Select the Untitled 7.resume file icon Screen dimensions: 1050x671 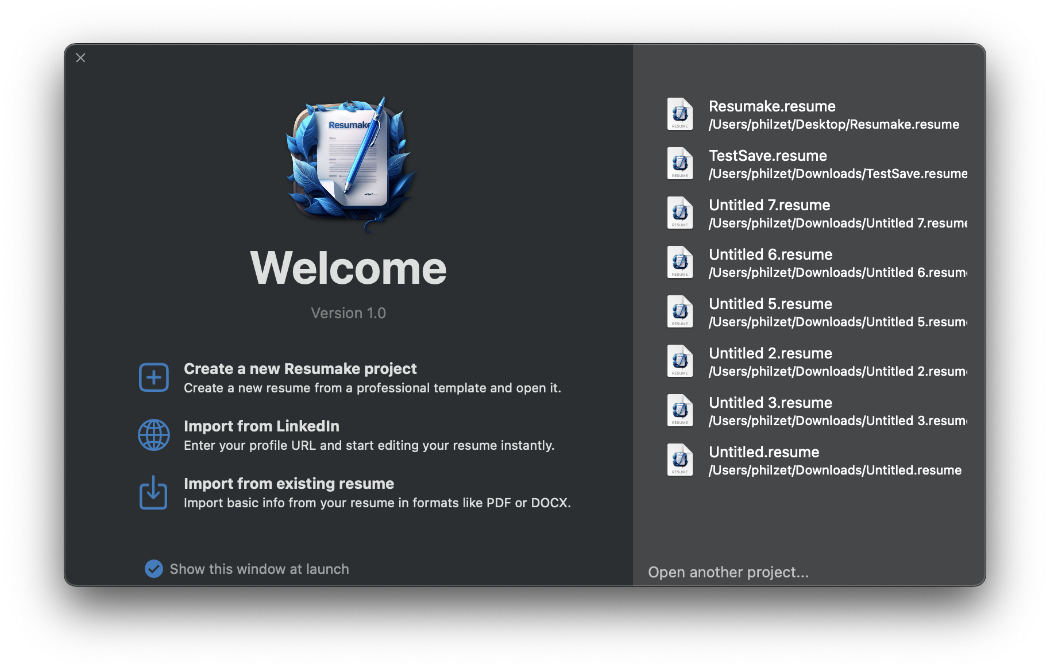click(680, 213)
